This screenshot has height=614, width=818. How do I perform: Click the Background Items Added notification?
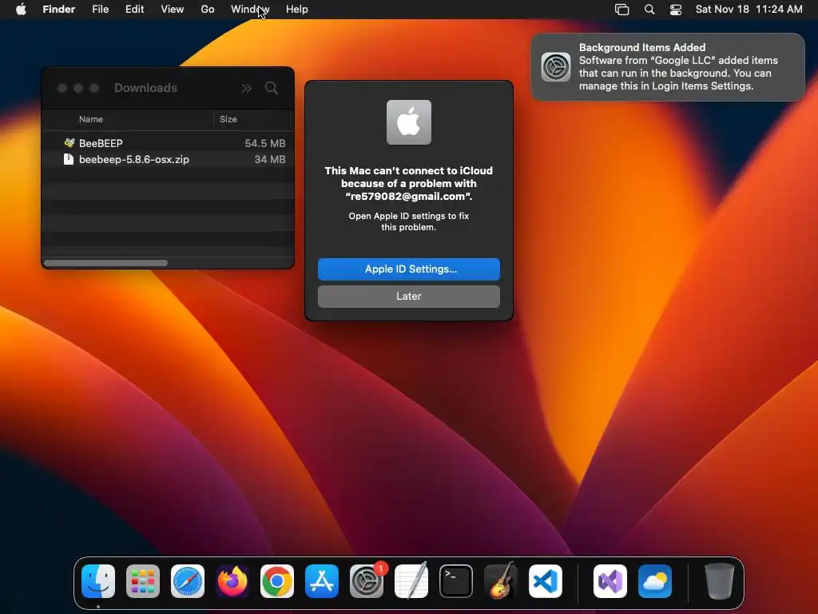pos(668,67)
